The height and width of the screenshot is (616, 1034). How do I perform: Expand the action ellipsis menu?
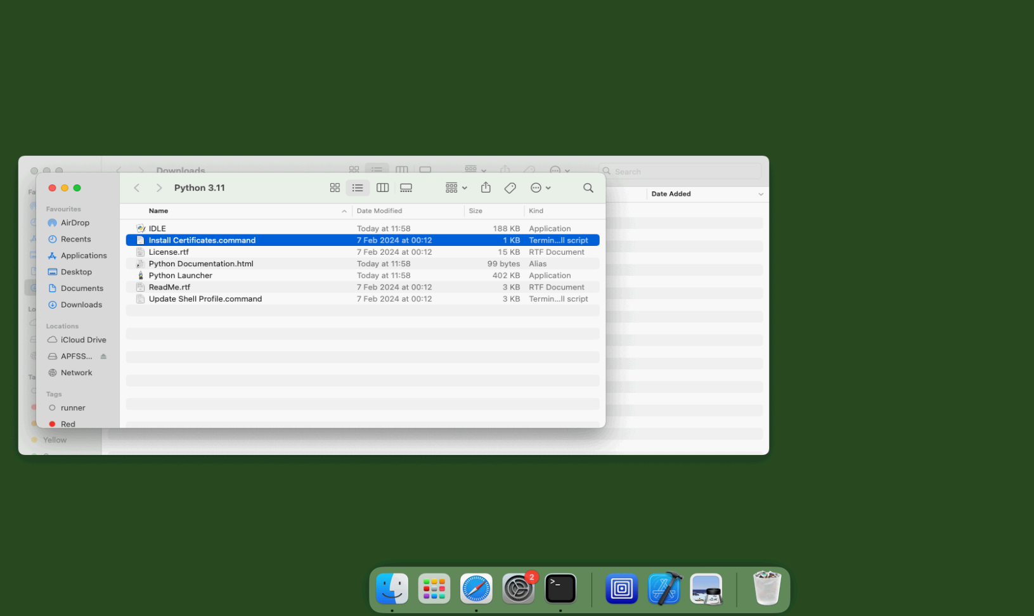[x=540, y=188]
